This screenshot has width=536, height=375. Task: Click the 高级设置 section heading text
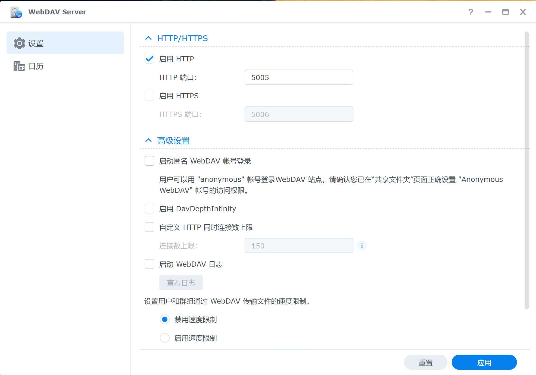tap(173, 140)
